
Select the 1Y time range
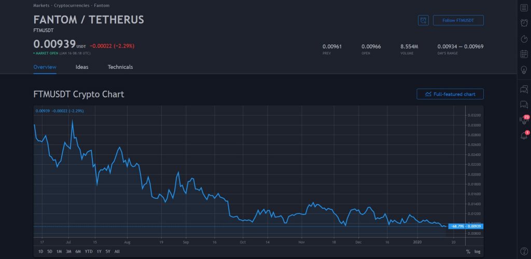pyautogui.click(x=99, y=252)
